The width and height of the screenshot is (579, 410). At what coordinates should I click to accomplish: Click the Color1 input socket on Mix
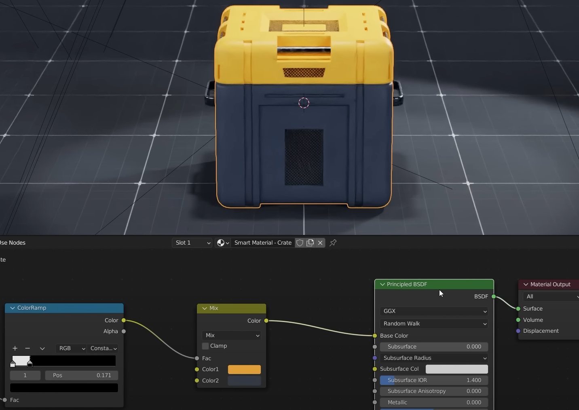click(197, 369)
